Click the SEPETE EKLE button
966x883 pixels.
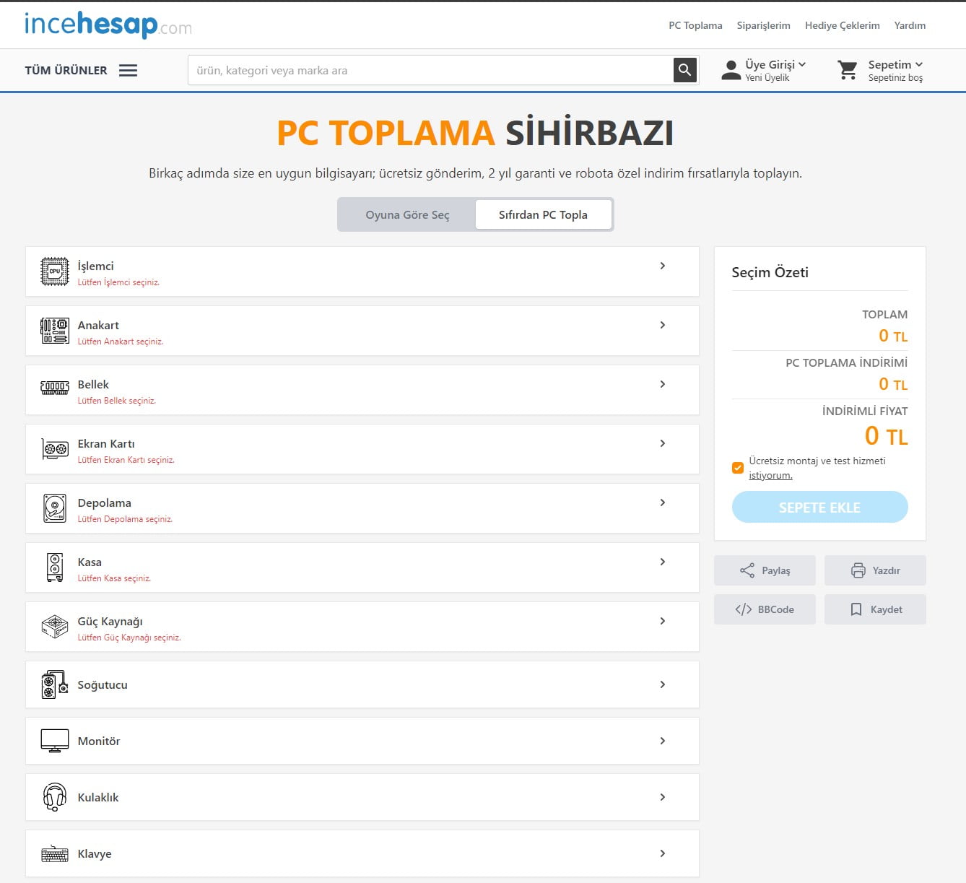click(819, 507)
